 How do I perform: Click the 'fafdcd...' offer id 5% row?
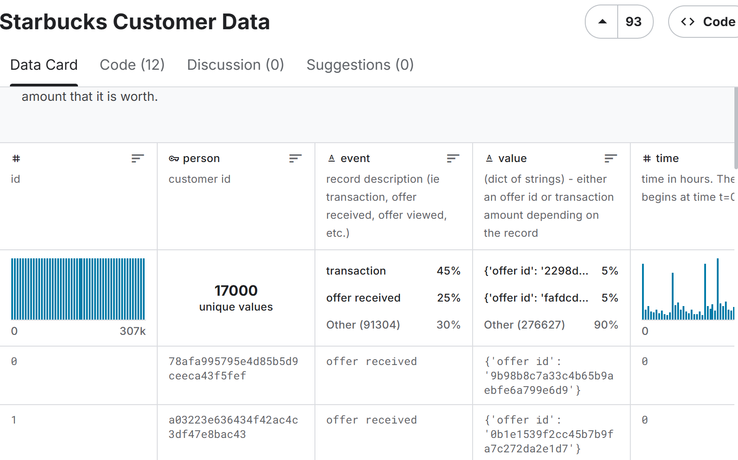tap(551, 298)
